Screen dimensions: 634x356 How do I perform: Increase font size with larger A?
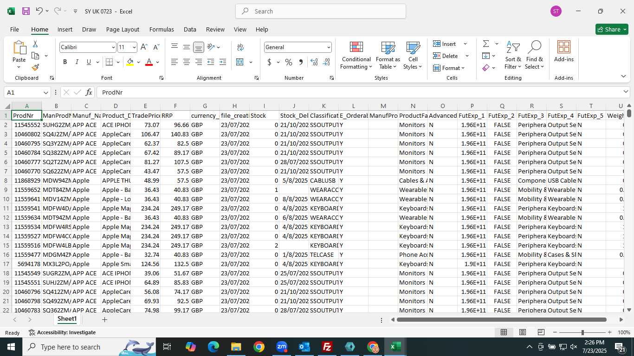coord(144,47)
